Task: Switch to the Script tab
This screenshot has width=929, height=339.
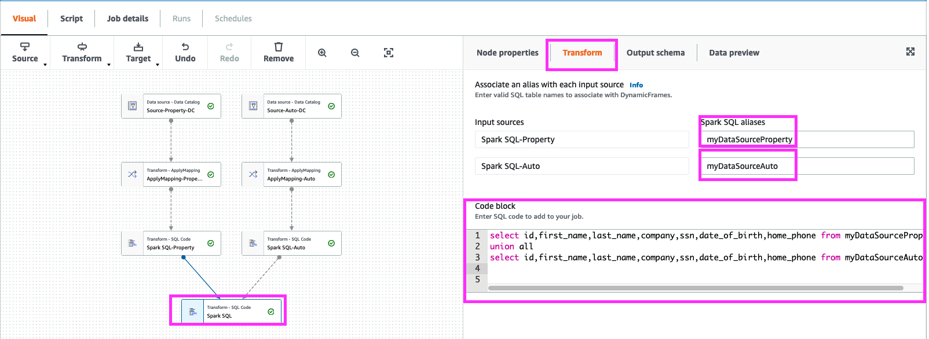Action: 71,19
